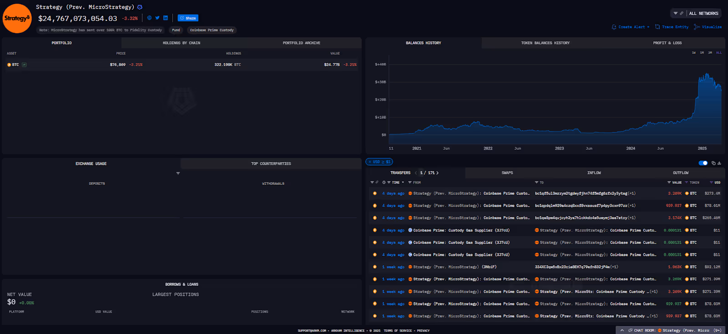Image resolution: width=728 pixels, height=334 pixels.
Task: Open address 334XC2qw5xBx23rie8EH7q79efn832jP4w
Action: pos(572,267)
